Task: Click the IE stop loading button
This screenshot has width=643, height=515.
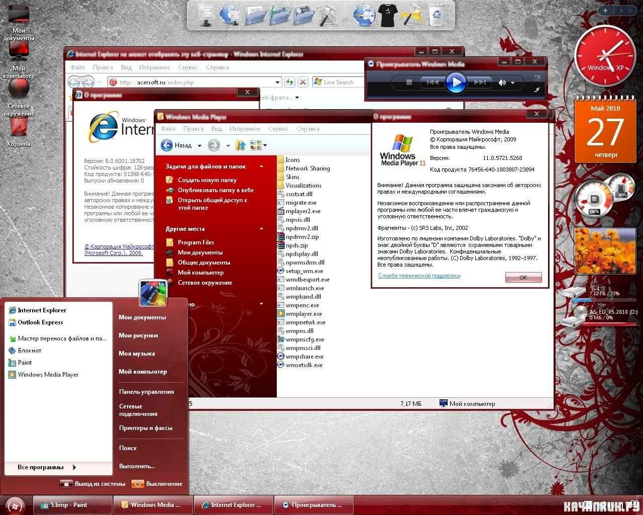Action: (x=302, y=82)
